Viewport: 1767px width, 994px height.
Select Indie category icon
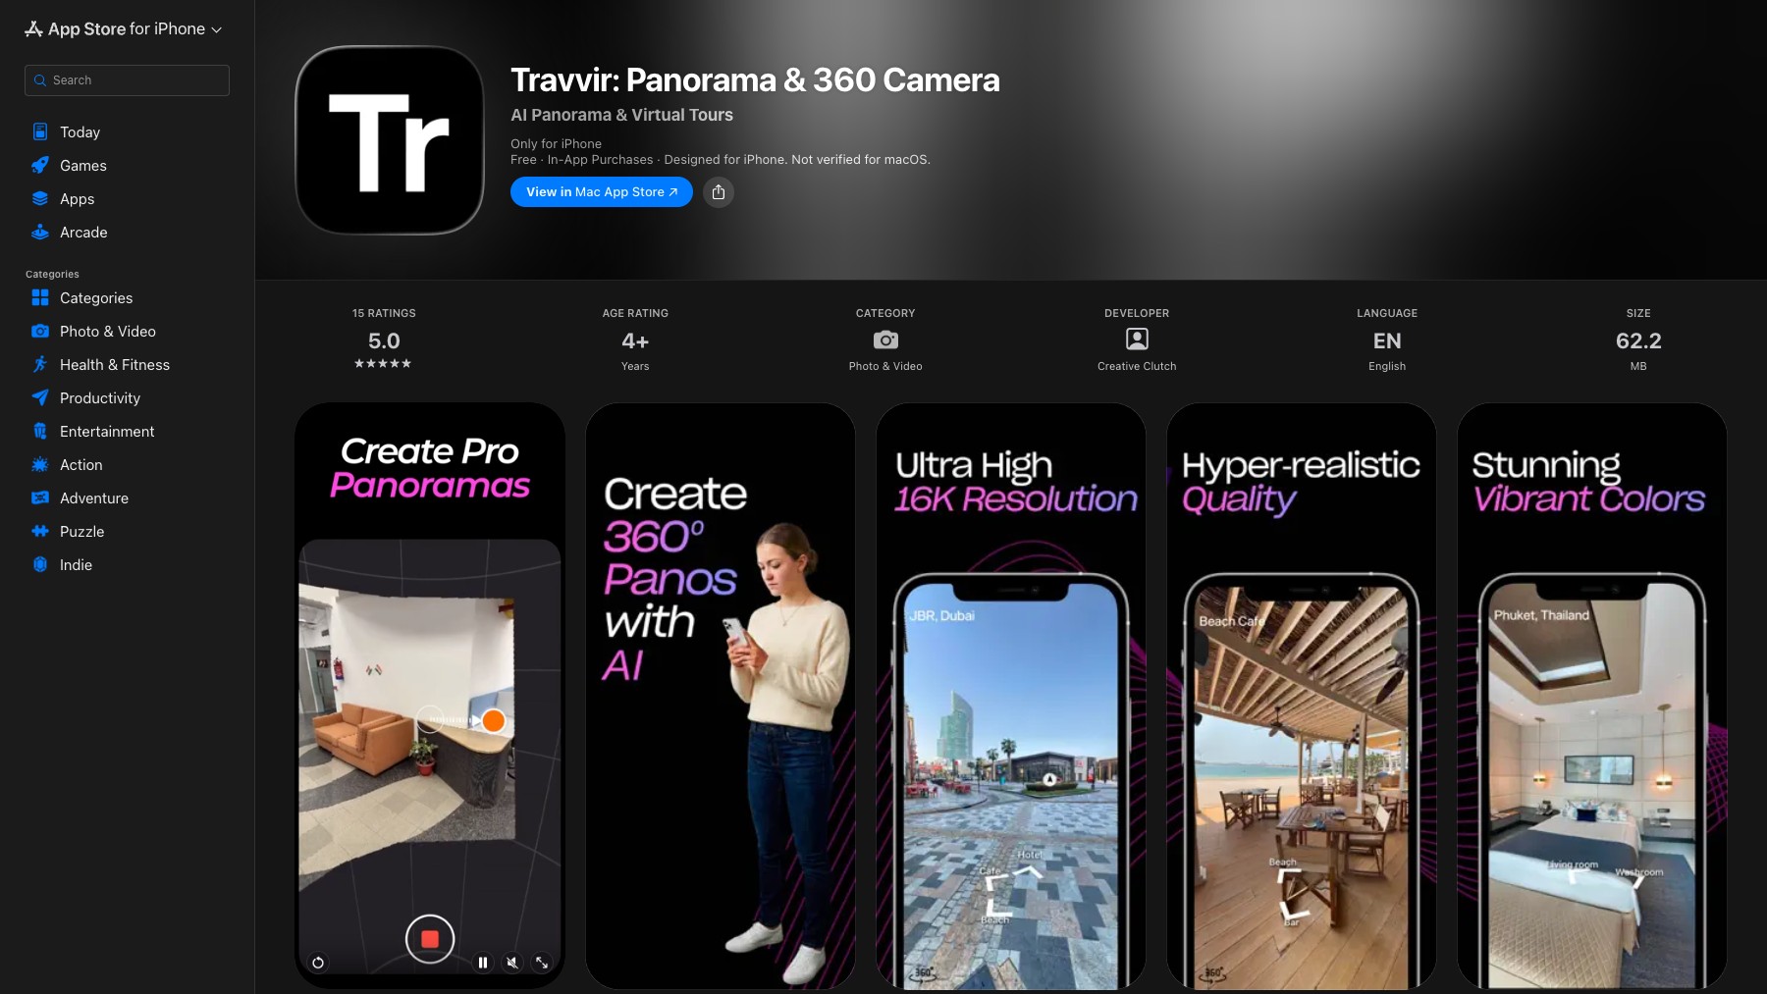(40, 564)
